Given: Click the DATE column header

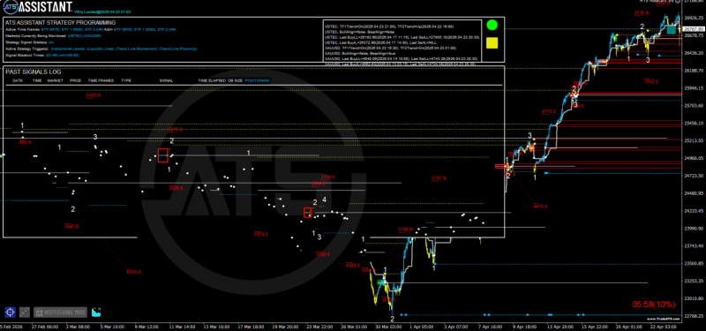Looking at the screenshot, I should click(18, 80).
